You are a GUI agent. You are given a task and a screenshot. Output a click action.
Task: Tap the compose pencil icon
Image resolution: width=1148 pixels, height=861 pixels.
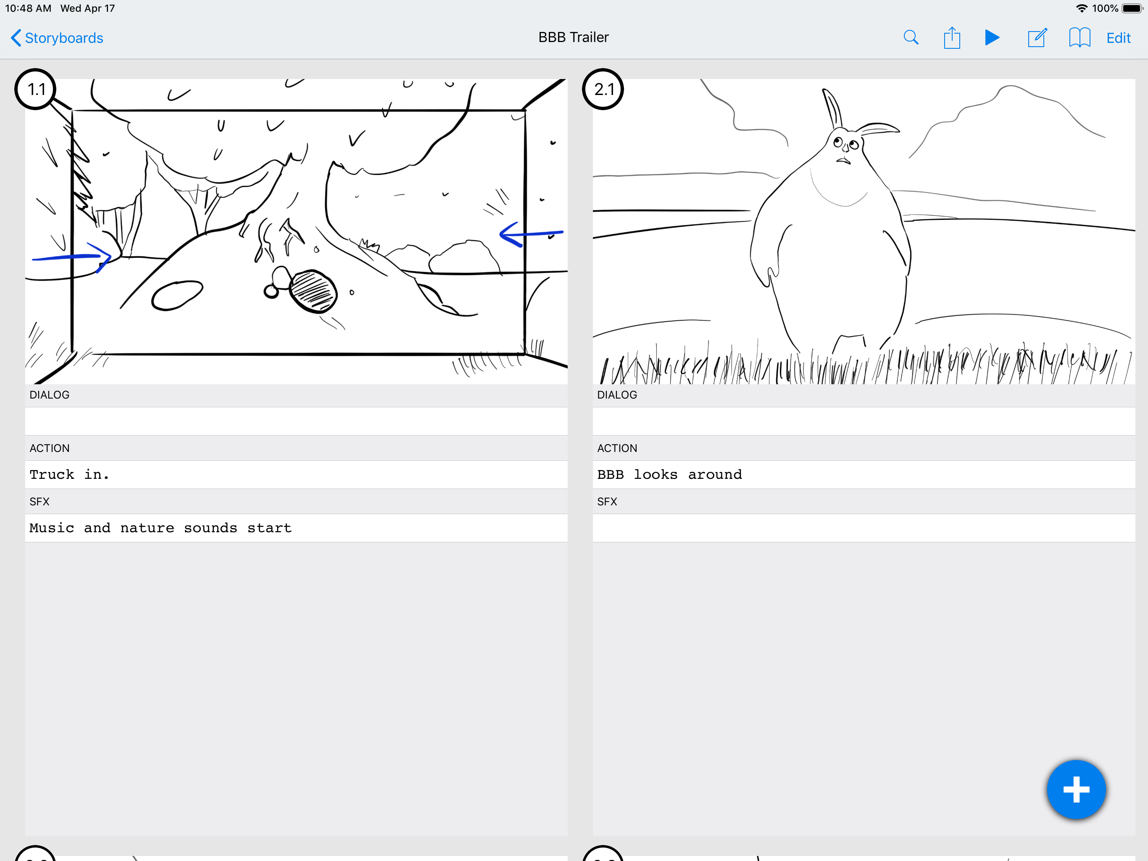coord(1037,38)
